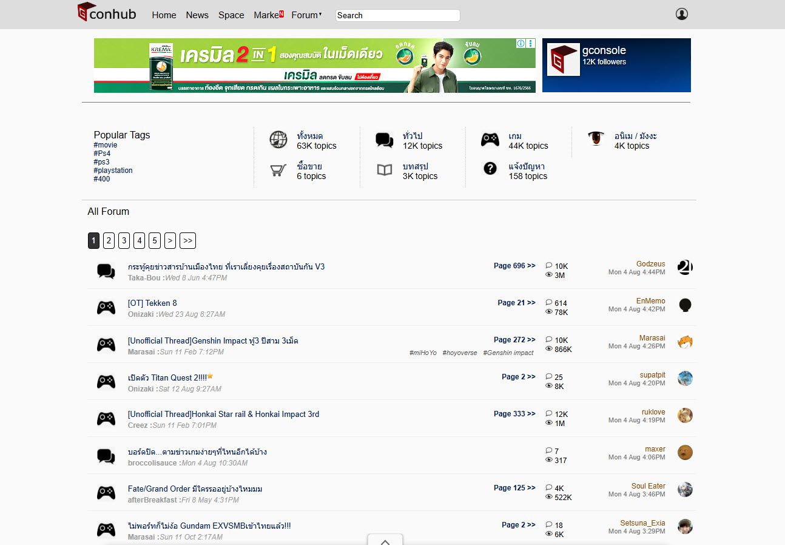785x545 pixels.
Task: Click EnMemo's avatar
Action: [x=685, y=305]
